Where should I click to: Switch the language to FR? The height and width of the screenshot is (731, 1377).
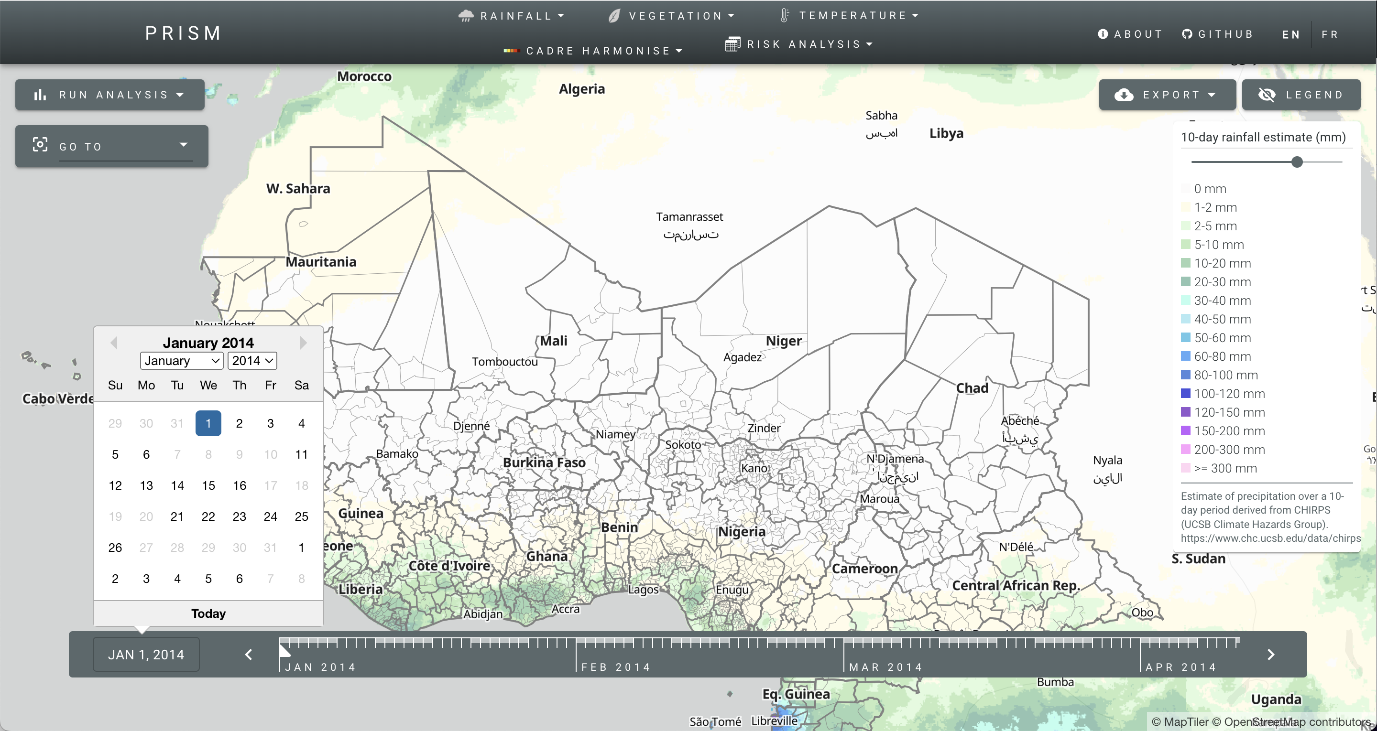(1329, 35)
